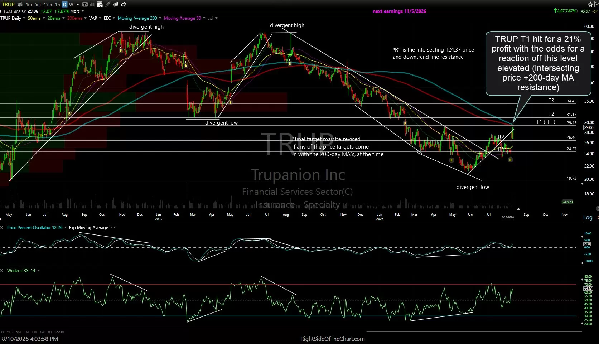Click the 26.46 price level label
The image size is (599, 344).
pyautogui.click(x=571, y=137)
